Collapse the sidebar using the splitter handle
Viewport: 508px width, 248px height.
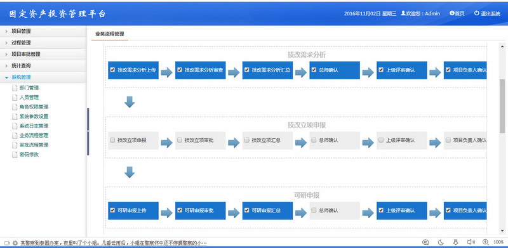point(88,131)
